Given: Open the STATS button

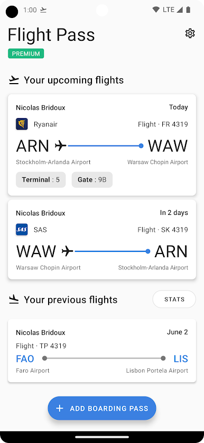Looking at the screenshot, I should pyautogui.click(x=174, y=299).
